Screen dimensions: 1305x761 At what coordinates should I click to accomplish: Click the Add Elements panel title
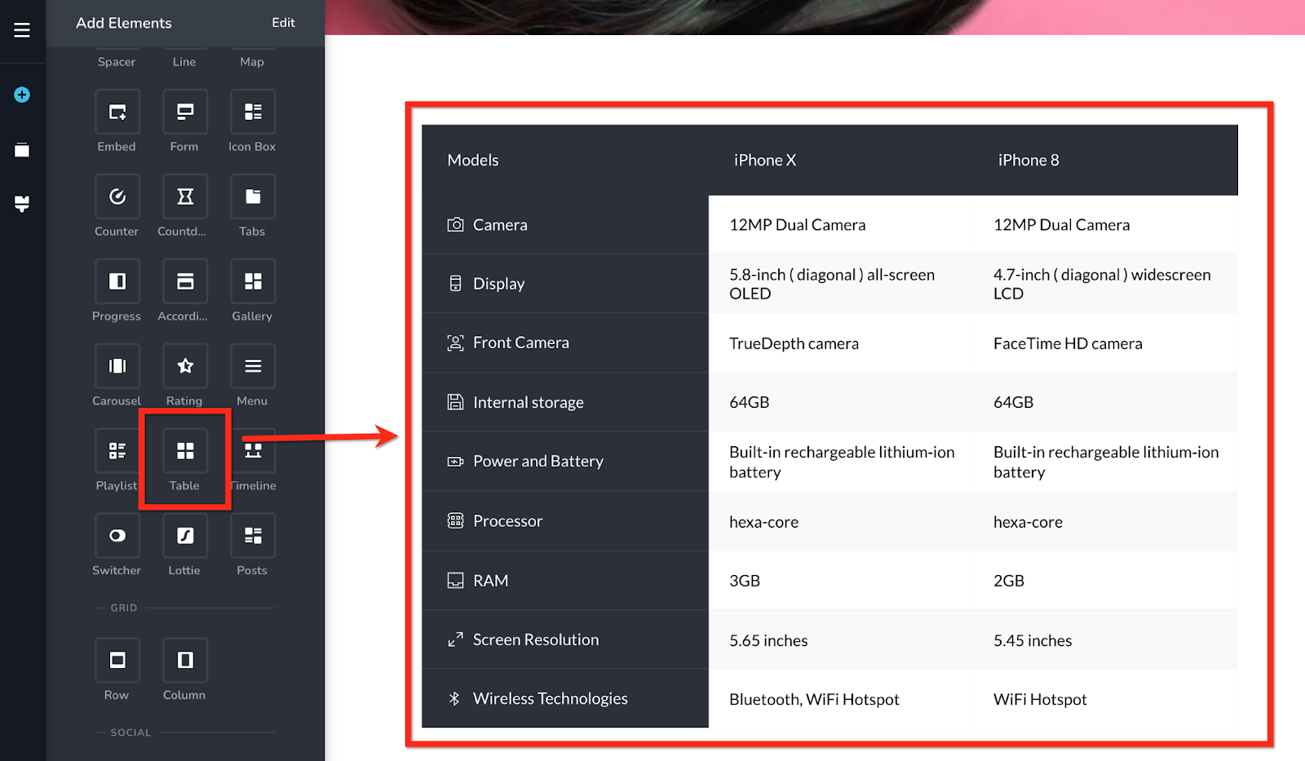click(124, 23)
